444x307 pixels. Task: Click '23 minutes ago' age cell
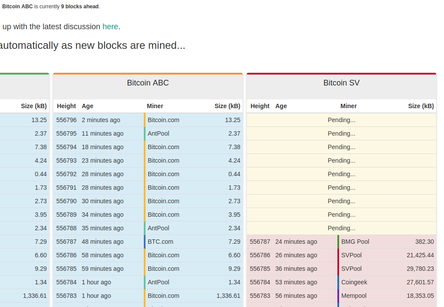coord(103,160)
